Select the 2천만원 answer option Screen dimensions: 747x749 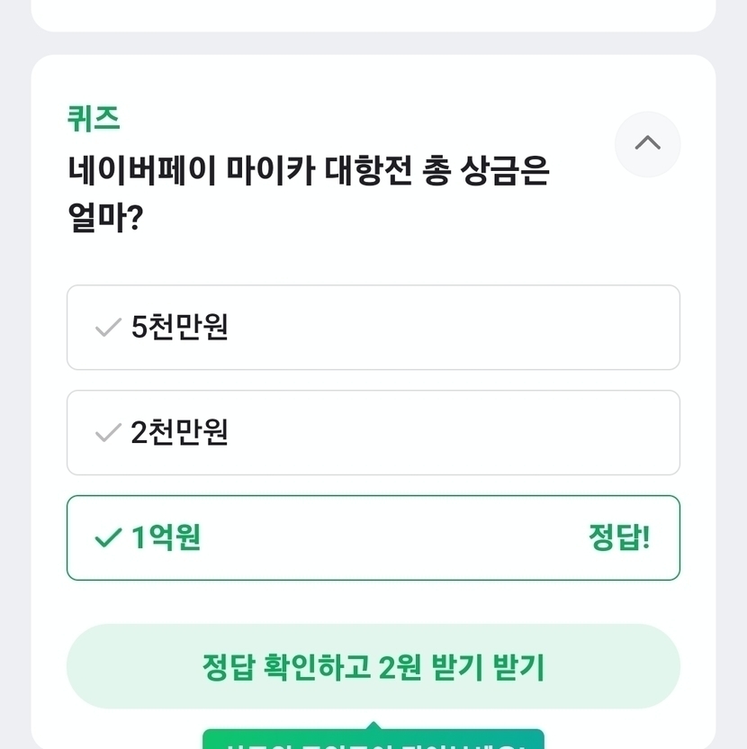pyautogui.click(x=373, y=433)
